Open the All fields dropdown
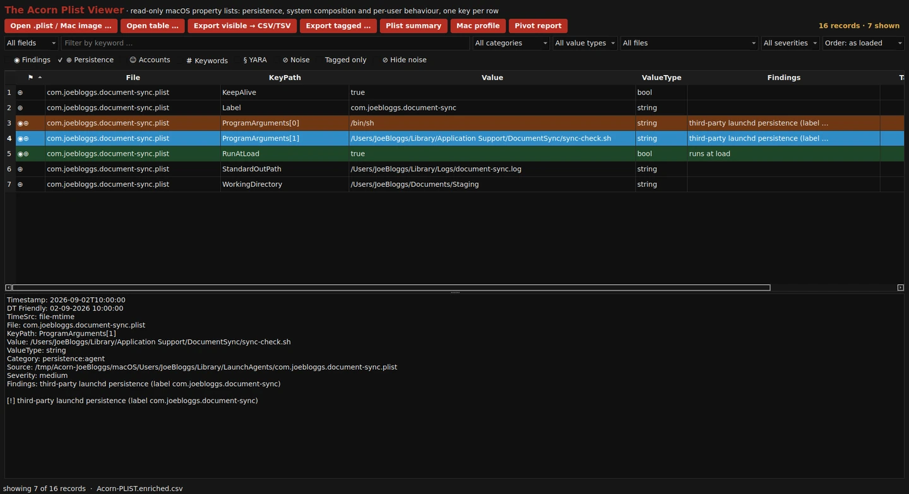 pyautogui.click(x=31, y=43)
